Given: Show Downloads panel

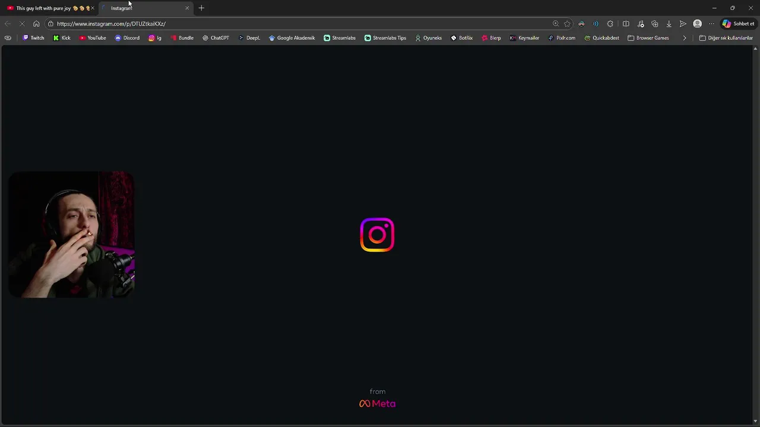Looking at the screenshot, I should (669, 24).
